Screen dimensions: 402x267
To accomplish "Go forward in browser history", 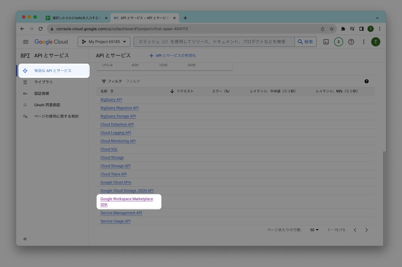I will pos(32,29).
